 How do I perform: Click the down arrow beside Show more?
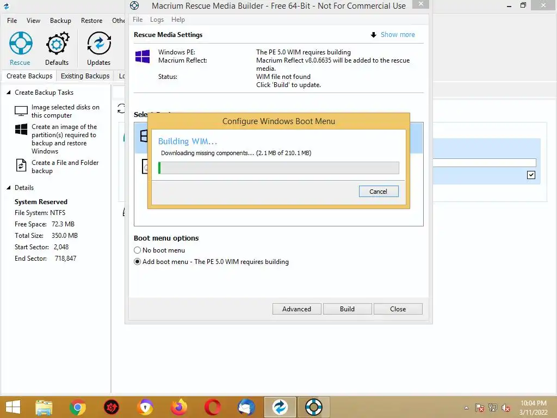click(373, 35)
